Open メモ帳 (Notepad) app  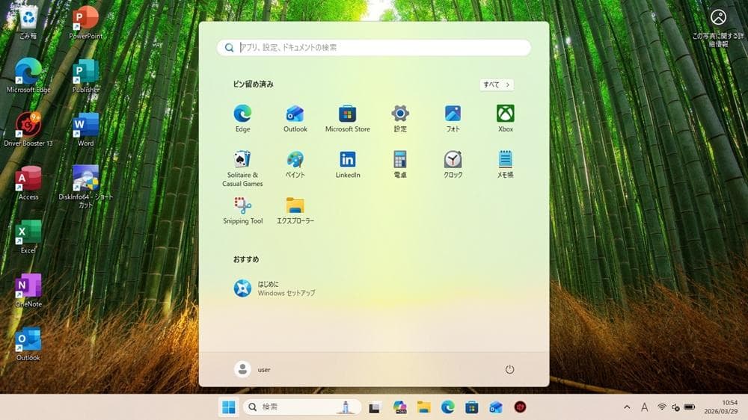[x=505, y=164]
